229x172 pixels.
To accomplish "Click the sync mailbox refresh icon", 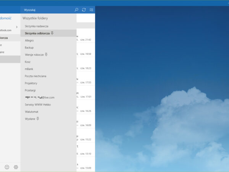I will point(84,10).
